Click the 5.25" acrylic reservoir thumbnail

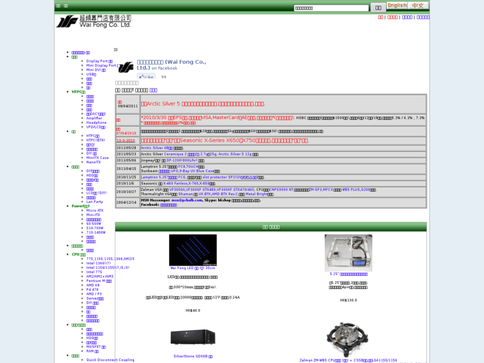(x=348, y=252)
